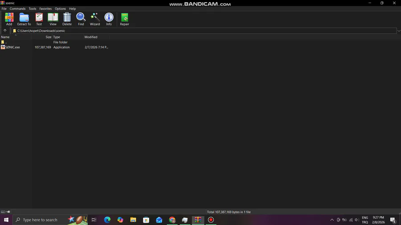Click the 'Application' type cell

61,48
